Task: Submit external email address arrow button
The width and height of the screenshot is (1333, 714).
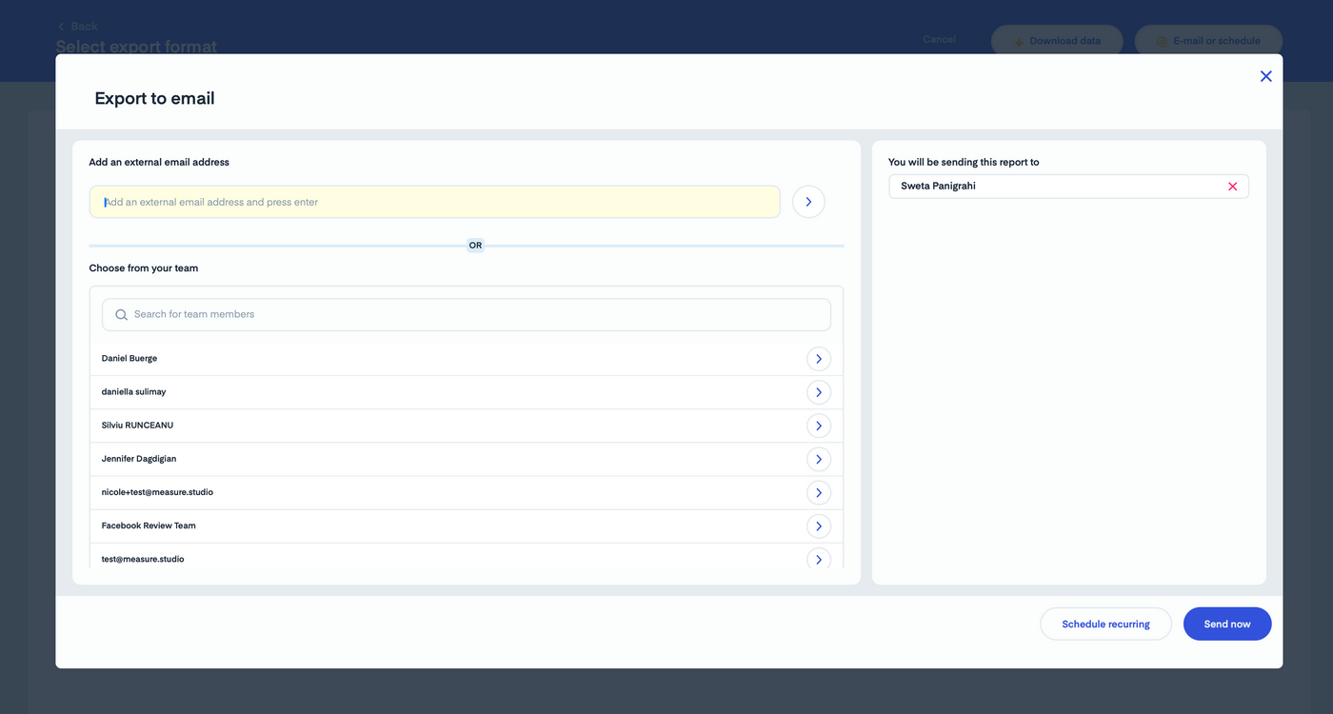Action: pyautogui.click(x=808, y=202)
